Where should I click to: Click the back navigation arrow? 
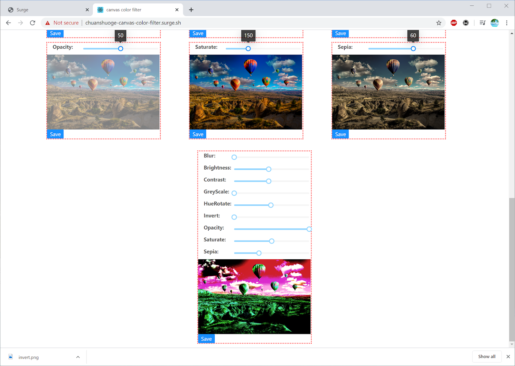click(x=8, y=22)
